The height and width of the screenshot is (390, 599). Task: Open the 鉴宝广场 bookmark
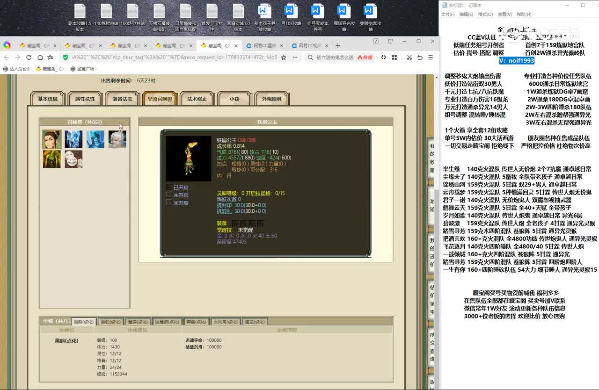(x=82, y=69)
